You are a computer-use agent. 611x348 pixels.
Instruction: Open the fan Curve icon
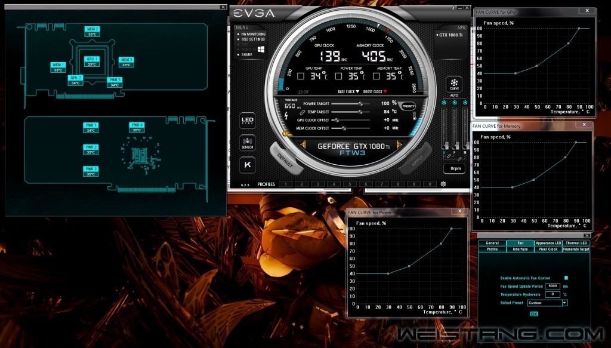[x=455, y=84]
